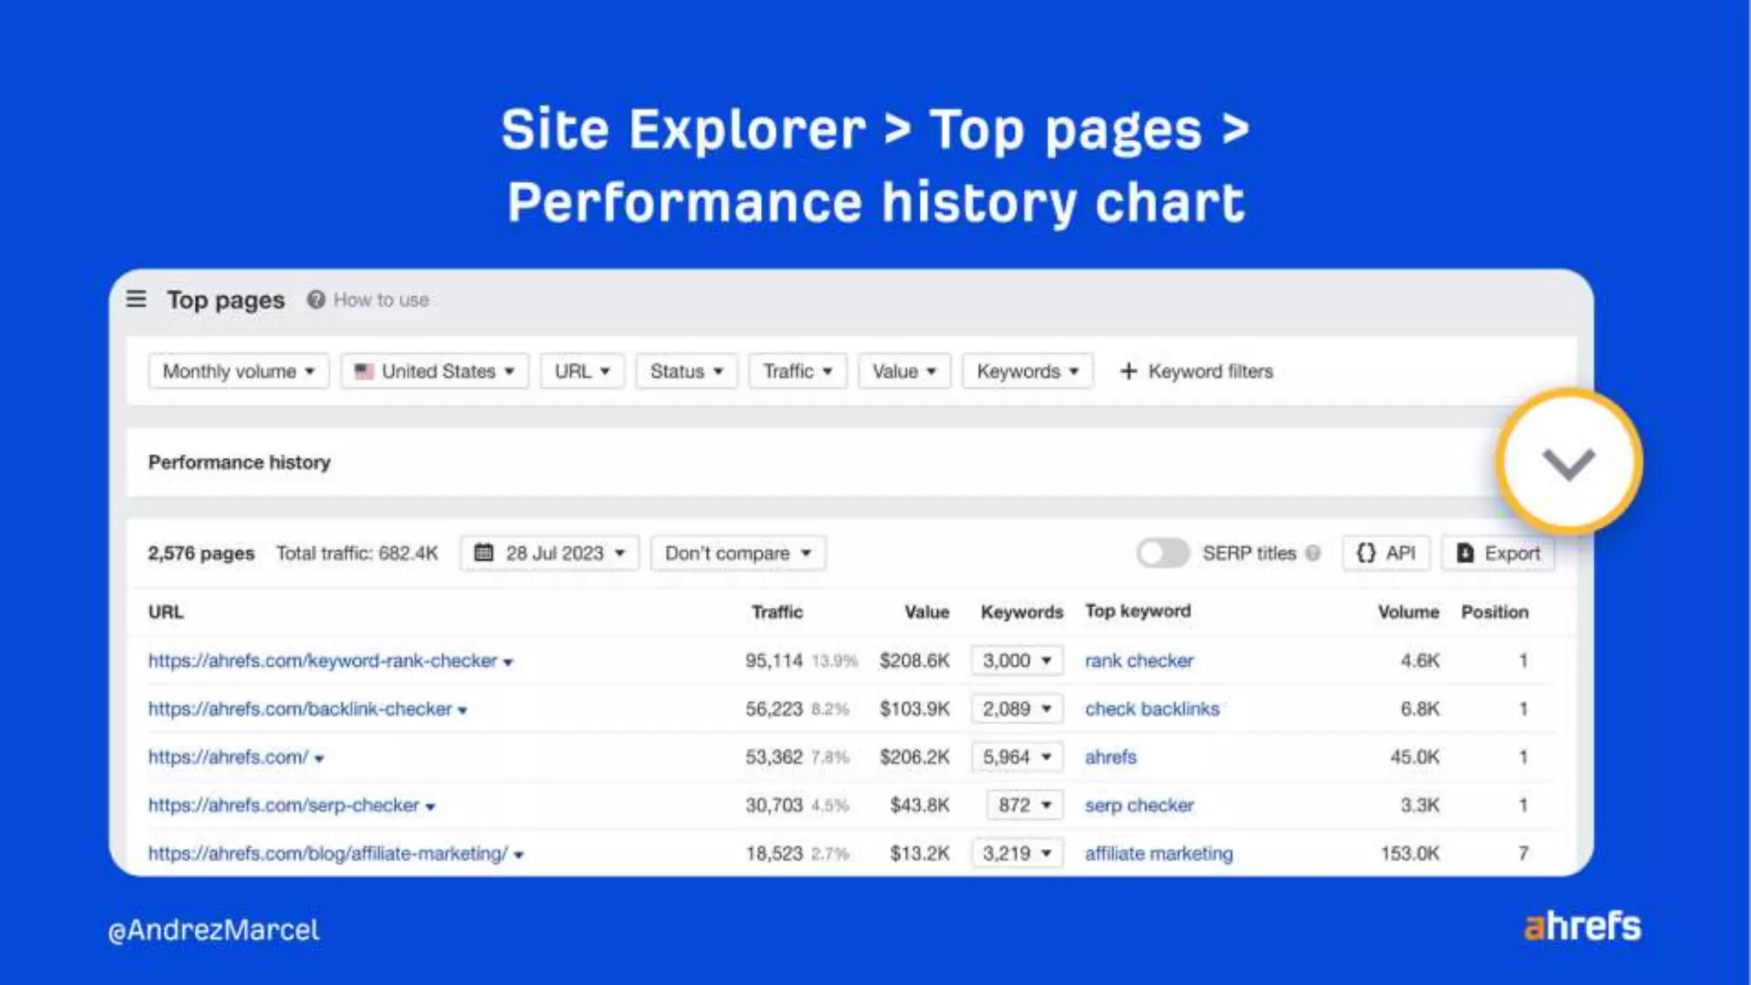Click the Total traffic: 682.4K text
The image size is (1751, 985).
[x=357, y=553]
